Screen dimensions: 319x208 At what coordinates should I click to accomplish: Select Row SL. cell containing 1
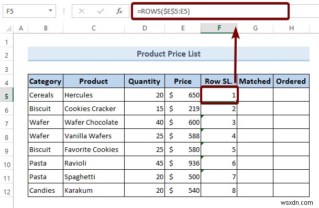(219, 95)
